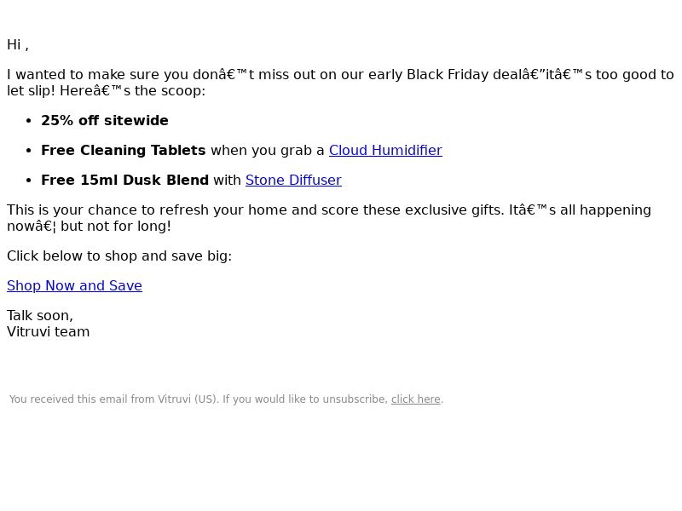Click the bold "Free 15ml Dusk Blend" text

click(124, 180)
